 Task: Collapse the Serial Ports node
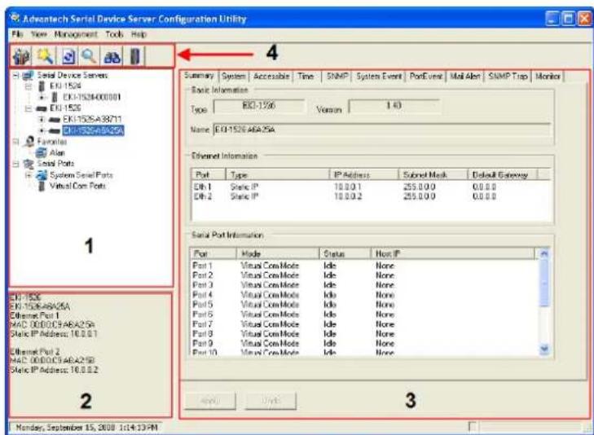[x=16, y=164]
